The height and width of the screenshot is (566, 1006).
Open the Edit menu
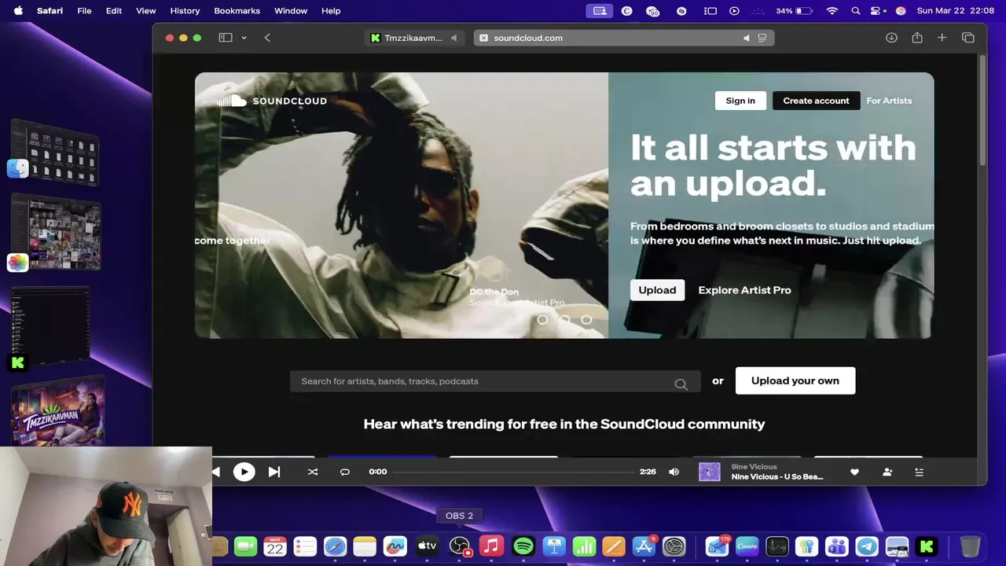[x=114, y=11]
